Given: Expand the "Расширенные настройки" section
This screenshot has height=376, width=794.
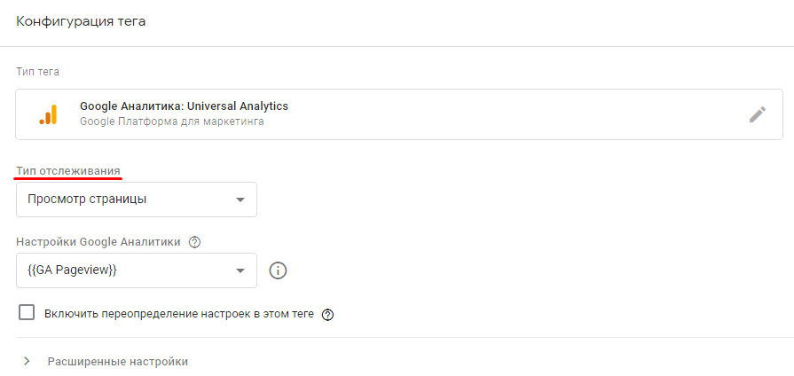Looking at the screenshot, I should (x=117, y=362).
